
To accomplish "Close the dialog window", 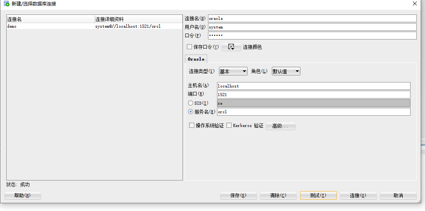I will (415, 4).
